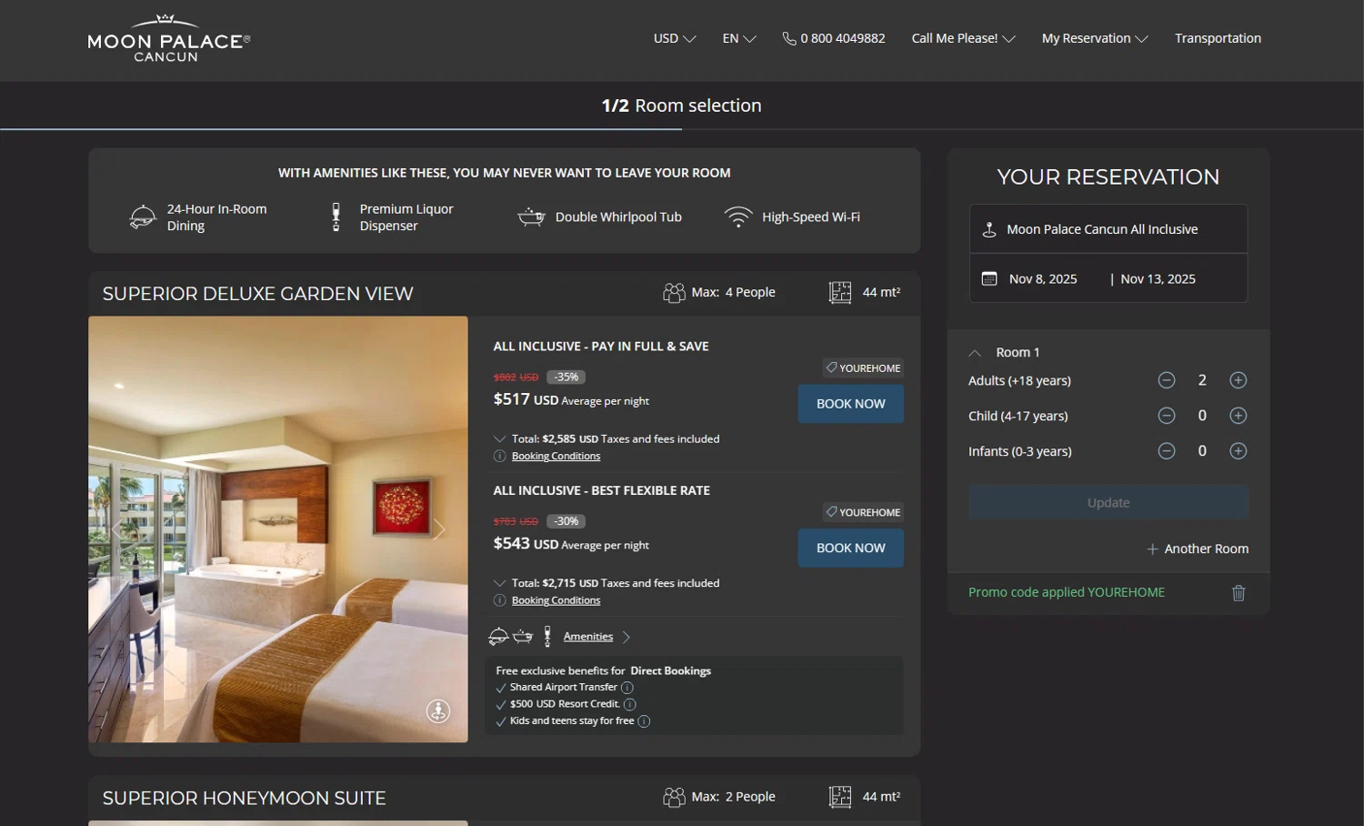Click the YOUREHOME tag on Pay in Full rate
This screenshot has height=826, width=1364.
coord(863,368)
